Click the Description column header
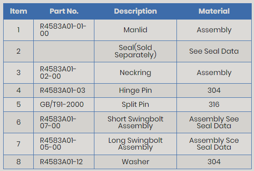Screen dimensions: 254x171 pyautogui.click(x=135, y=11)
